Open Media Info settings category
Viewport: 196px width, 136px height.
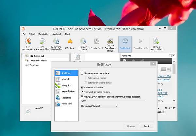pyautogui.click(x=66, y=104)
